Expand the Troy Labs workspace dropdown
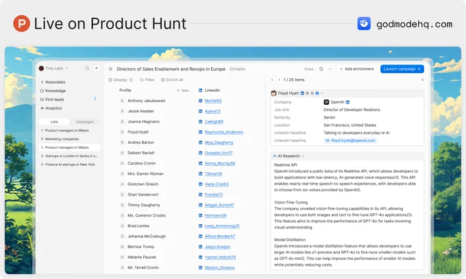 pyautogui.click(x=66, y=69)
